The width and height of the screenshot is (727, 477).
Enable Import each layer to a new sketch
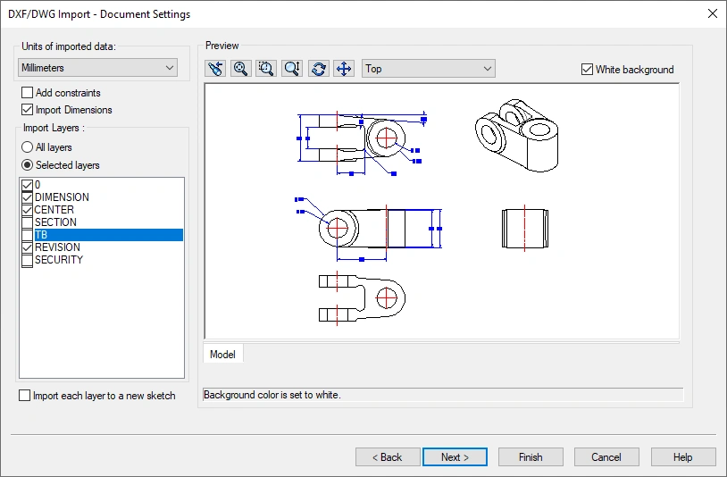pyautogui.click(x=25, y=396)
